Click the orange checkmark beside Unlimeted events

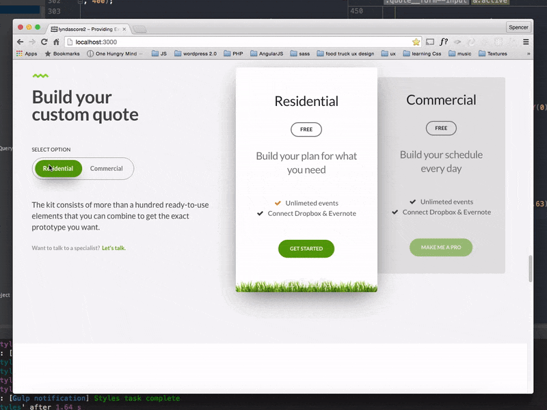coord(278,203)
